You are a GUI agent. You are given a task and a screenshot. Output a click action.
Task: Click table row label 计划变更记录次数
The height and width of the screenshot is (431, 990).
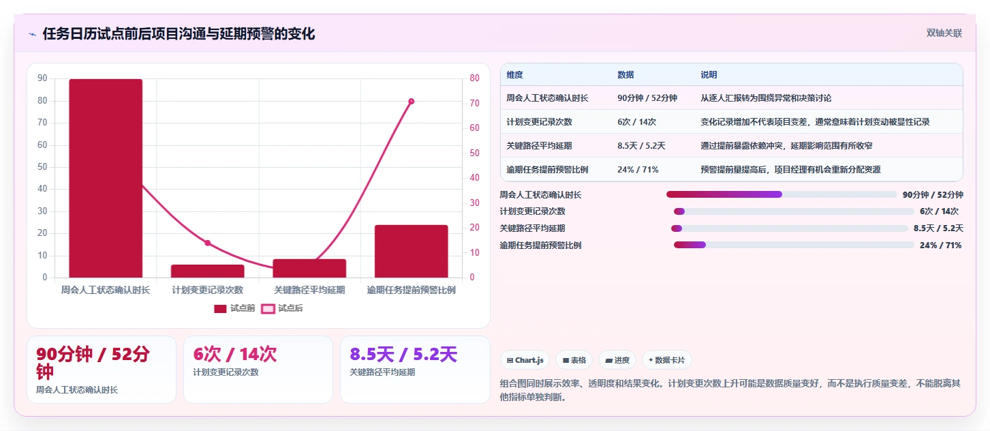[539, 122]
